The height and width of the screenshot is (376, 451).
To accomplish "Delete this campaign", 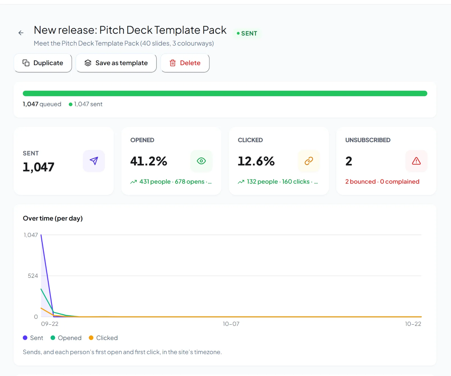I will pyautogui.click(x=185, y=63).
